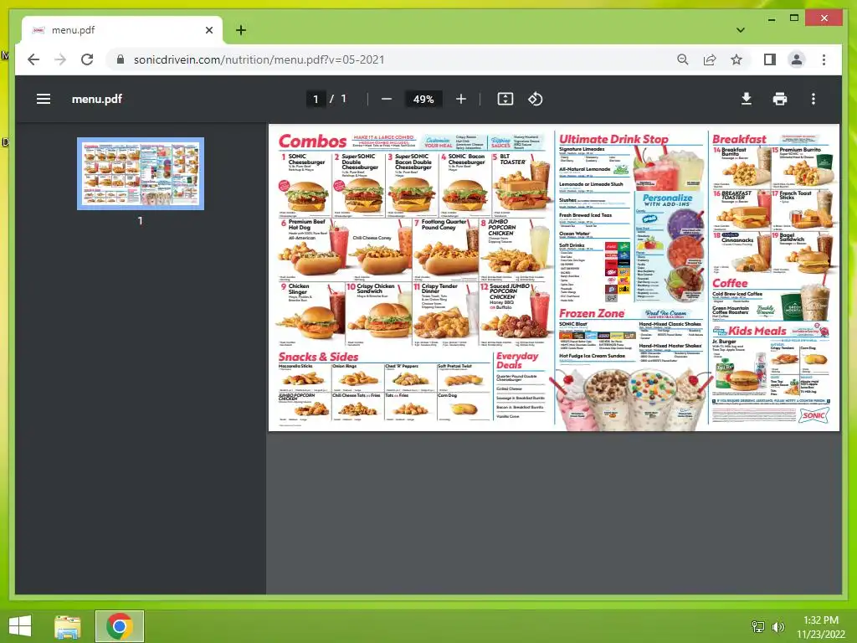This screenshot has width=857, height=643.
Task: Click the forward navigation arrow
Action: tap(60, 59)
